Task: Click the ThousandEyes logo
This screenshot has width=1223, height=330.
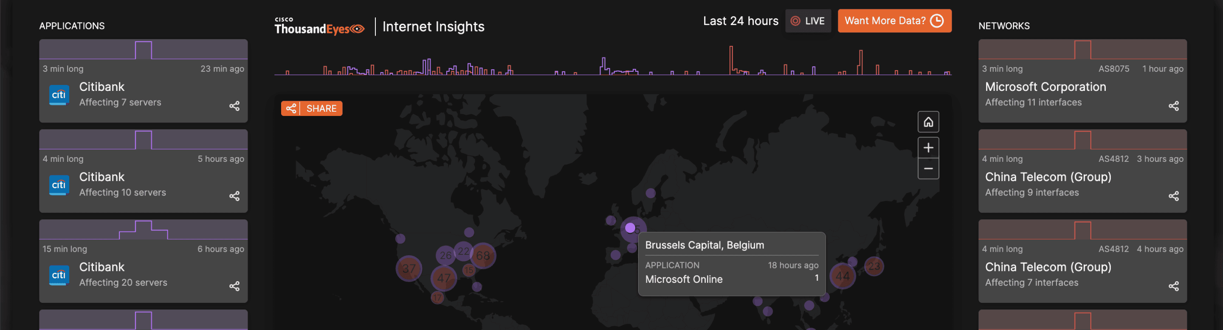Action: [x=319, y=27]
